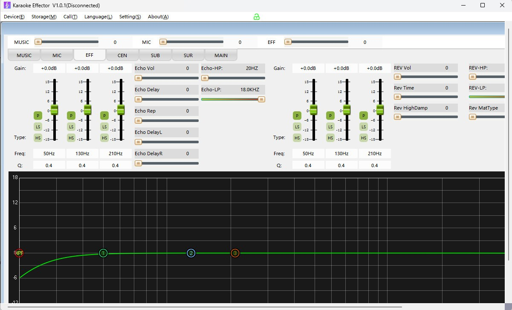Click the echo-side 130Hz Freq field
Viewport: 512px width, 310px height.
(82, 154)
